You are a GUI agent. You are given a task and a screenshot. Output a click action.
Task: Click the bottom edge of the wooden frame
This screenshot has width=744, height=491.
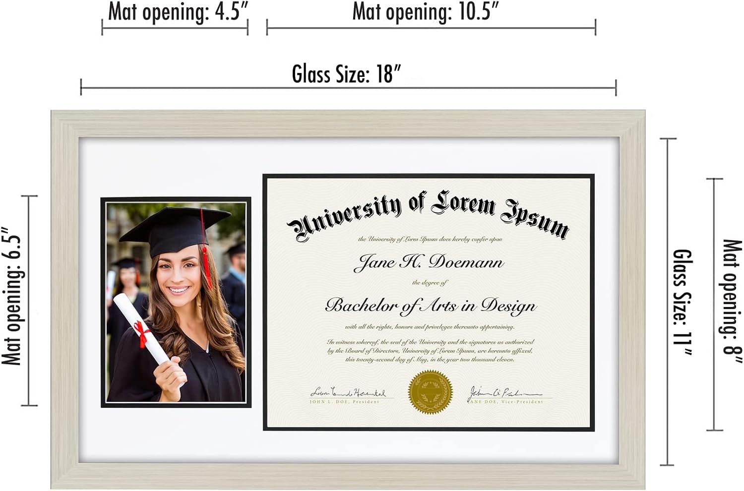(x=348, y=476)
